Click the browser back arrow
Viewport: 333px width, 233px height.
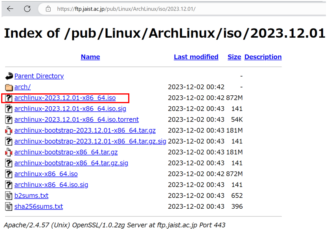tap(10, 9)
